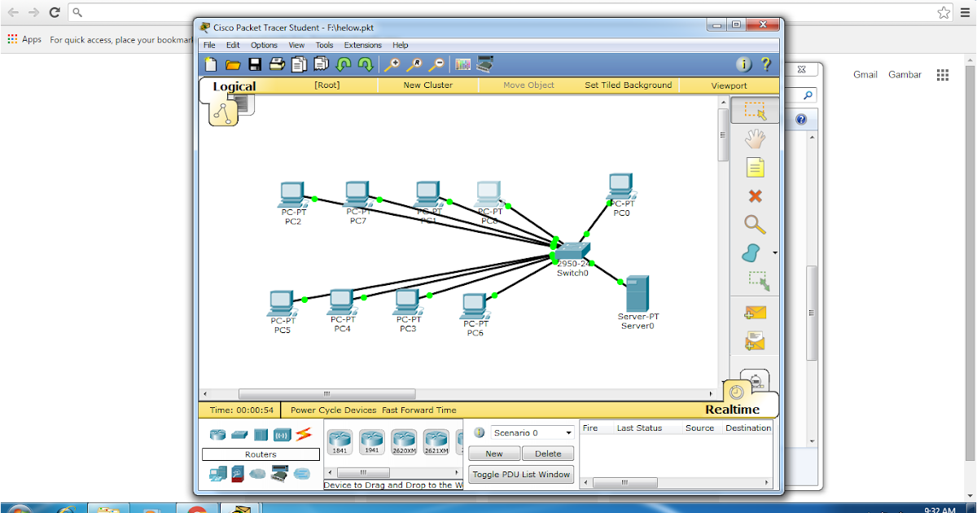
Task: Expand the polygon shape tool options arrow
Action: [x=773, y=252]
